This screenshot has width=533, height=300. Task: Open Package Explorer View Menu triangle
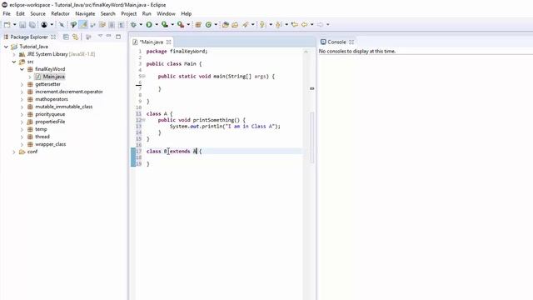click(100, 36)
